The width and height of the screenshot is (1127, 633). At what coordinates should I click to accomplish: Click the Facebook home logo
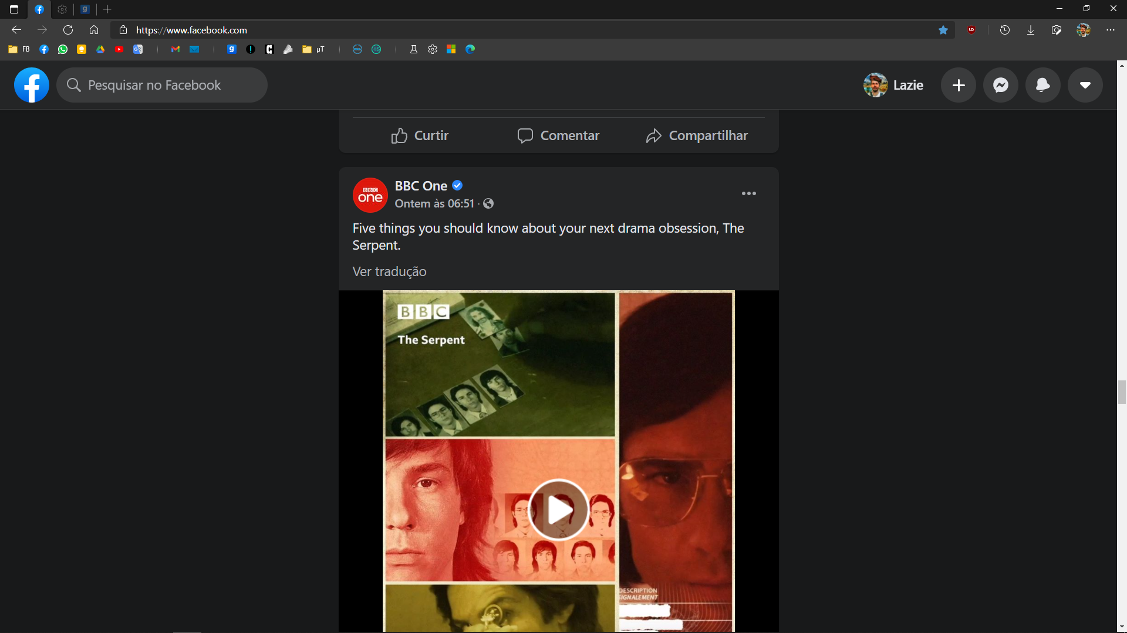click(31, 85)
